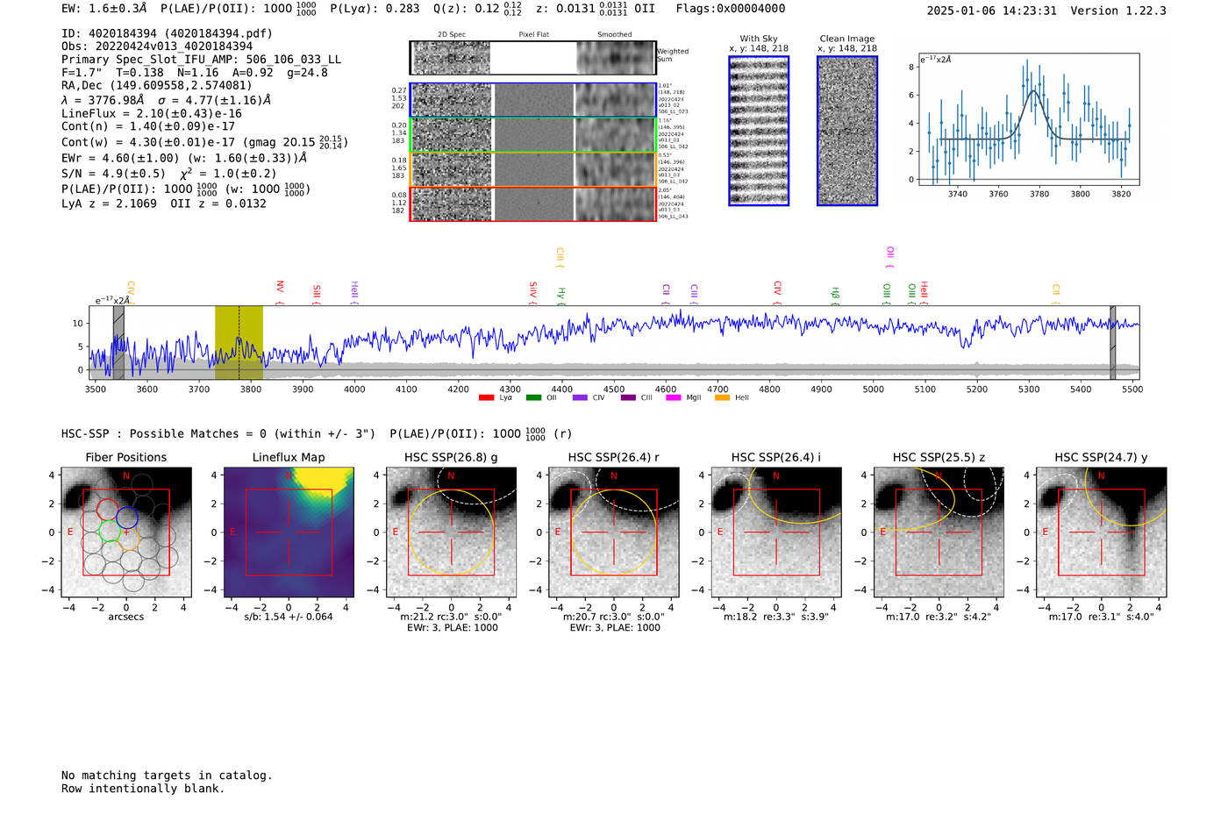This screenshot has height=836, width=1228.
Task: Select the EWr = 4.60(±1.00) line
Action: pyautogui.click(x=184, y=158)
